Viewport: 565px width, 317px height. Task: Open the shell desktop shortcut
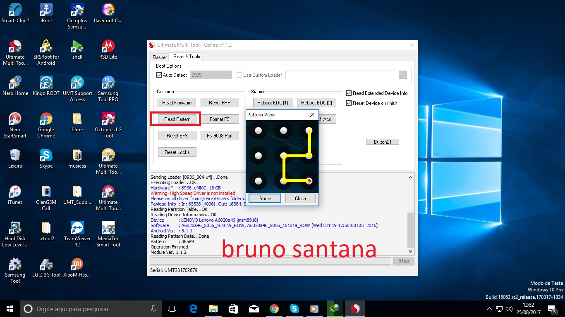[77, 50]
